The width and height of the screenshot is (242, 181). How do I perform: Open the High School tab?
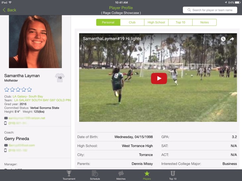(156, 22)
